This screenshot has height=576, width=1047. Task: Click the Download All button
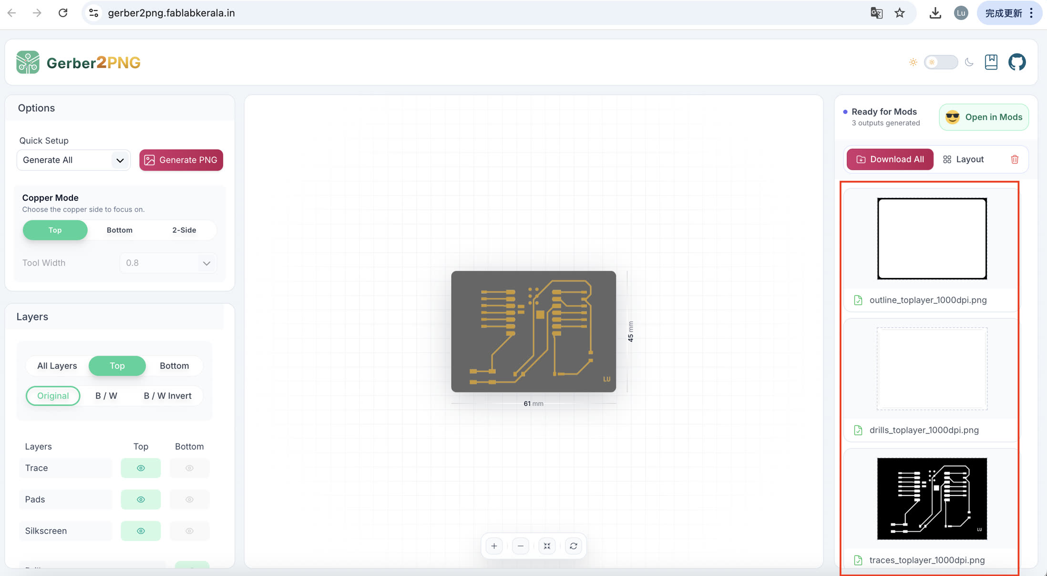click(x=890, y=159)
